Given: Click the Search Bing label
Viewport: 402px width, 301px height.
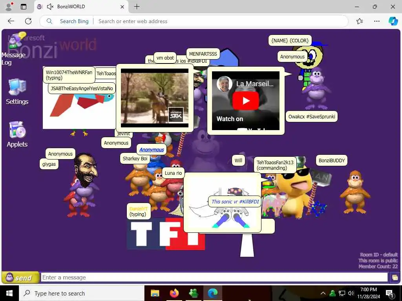Looking at the screenshot, I should point(74,21).
